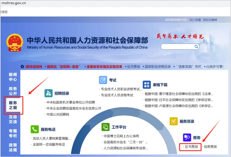
Task: Open 中国-卢森堡社会保障协定 link
Action: pyautogui.click(x=179, y=106)
